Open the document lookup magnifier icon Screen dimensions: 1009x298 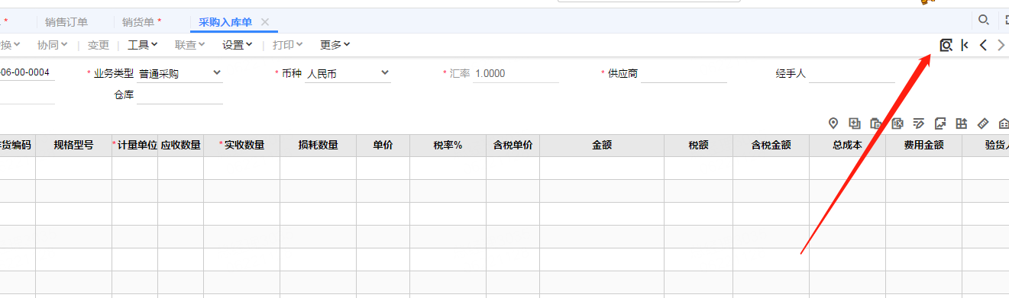click(x=946, y=45)
